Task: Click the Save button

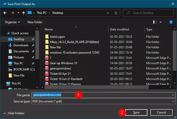Action: coord(136,112)
